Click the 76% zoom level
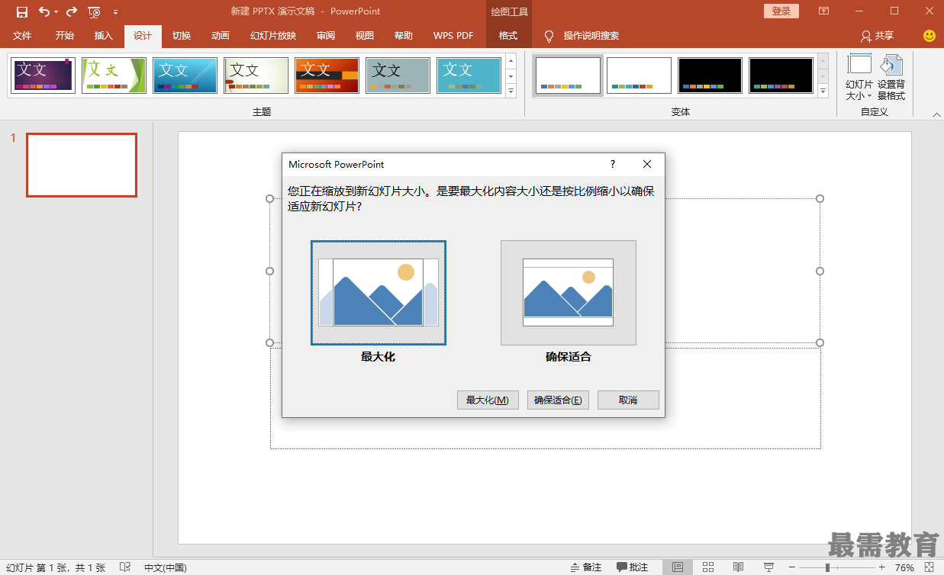Viewport: 944px width, 575px height. (904, 567)
